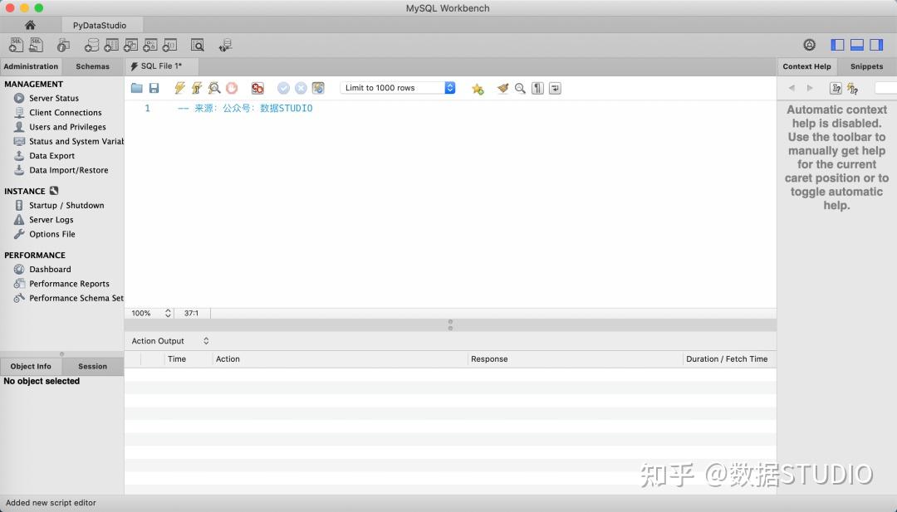This screenshot has width=897, height=512.
Task: Refresh instance icon beside INSTANCE heading
Action: [54, 191]
